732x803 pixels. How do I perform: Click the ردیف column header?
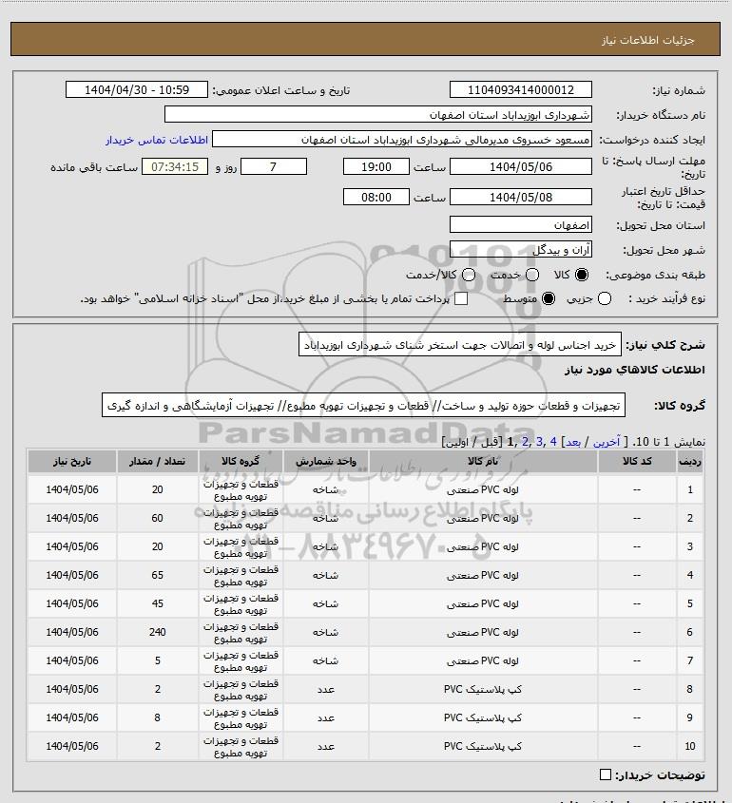tap(689, 462)
